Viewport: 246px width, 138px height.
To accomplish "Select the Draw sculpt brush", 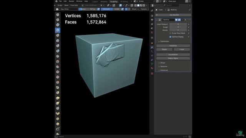I will 58,15.
